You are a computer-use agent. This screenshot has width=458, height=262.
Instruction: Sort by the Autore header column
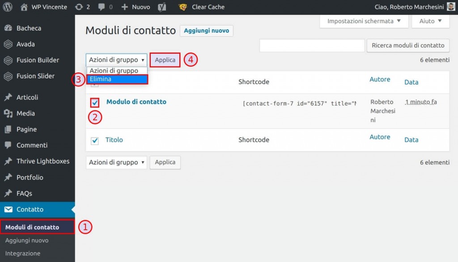380,80
